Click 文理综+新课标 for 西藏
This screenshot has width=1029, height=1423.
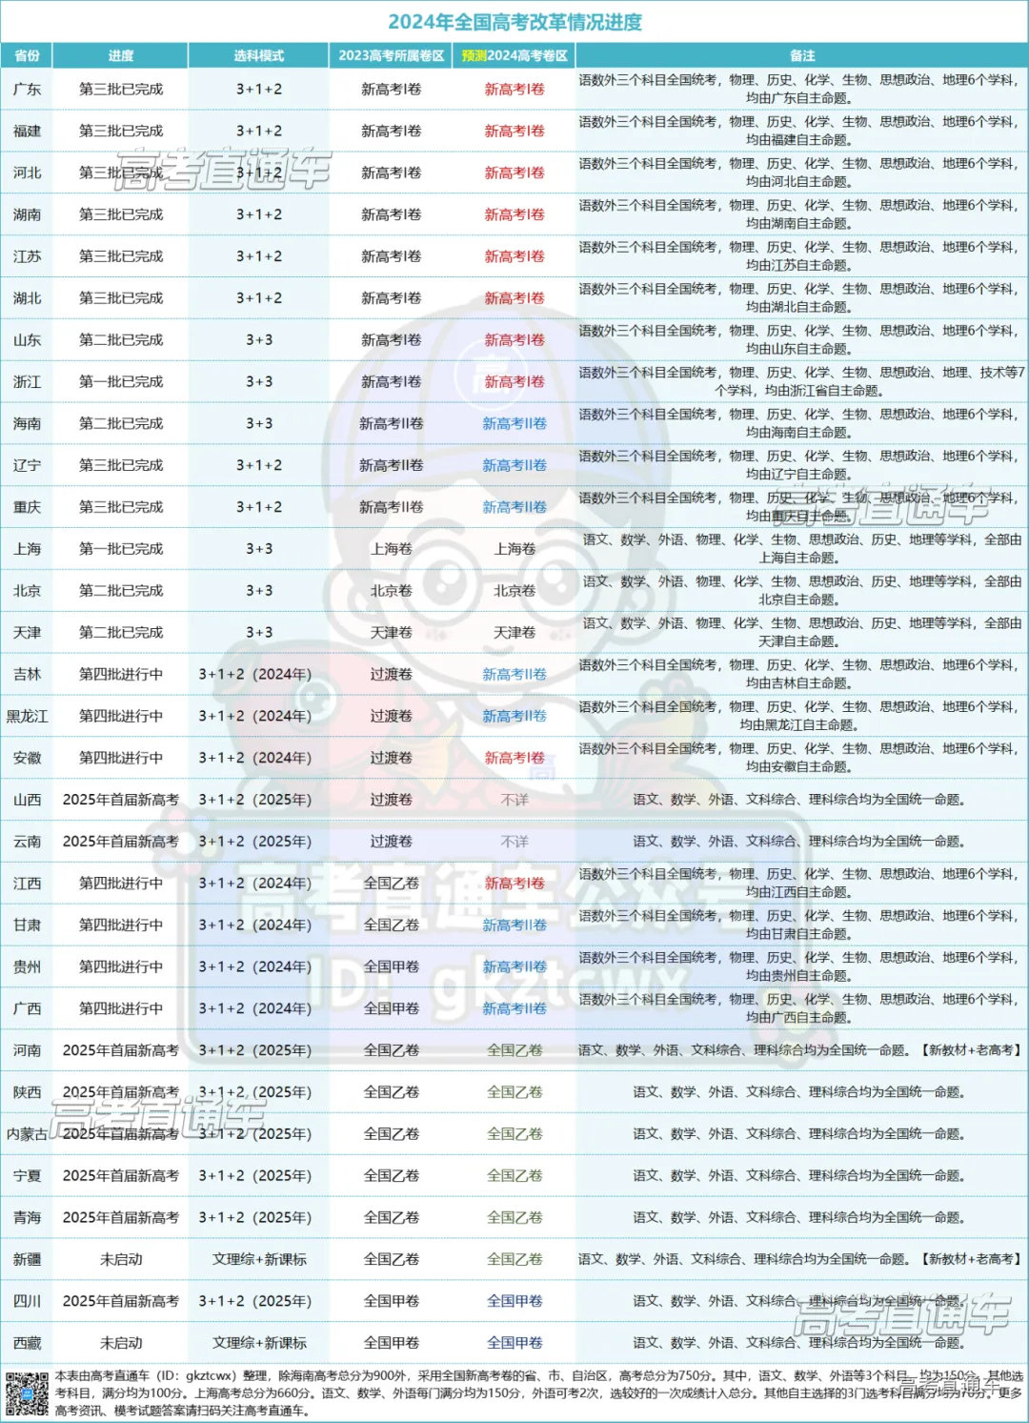pos(257,1342)
